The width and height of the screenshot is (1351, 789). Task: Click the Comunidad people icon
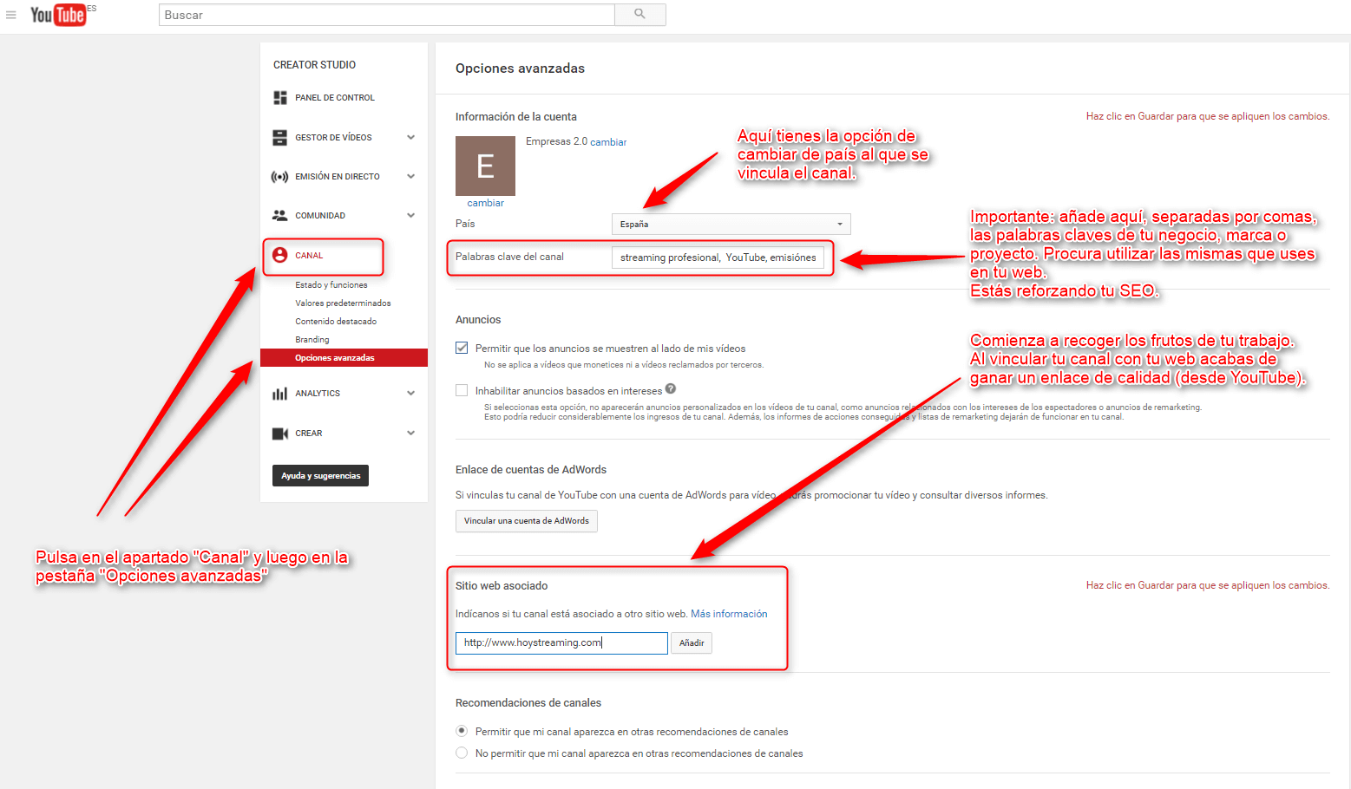(x=279, y=216)
